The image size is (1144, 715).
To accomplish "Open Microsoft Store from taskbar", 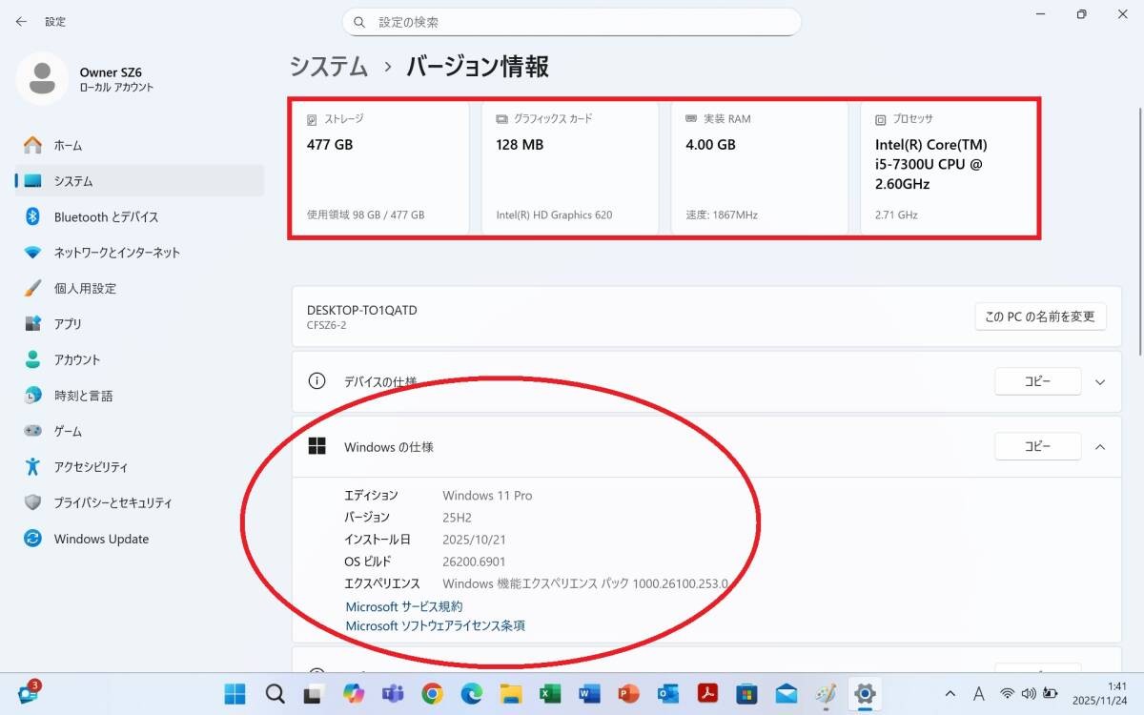I will pyautogui.click(x=746, y=693).
